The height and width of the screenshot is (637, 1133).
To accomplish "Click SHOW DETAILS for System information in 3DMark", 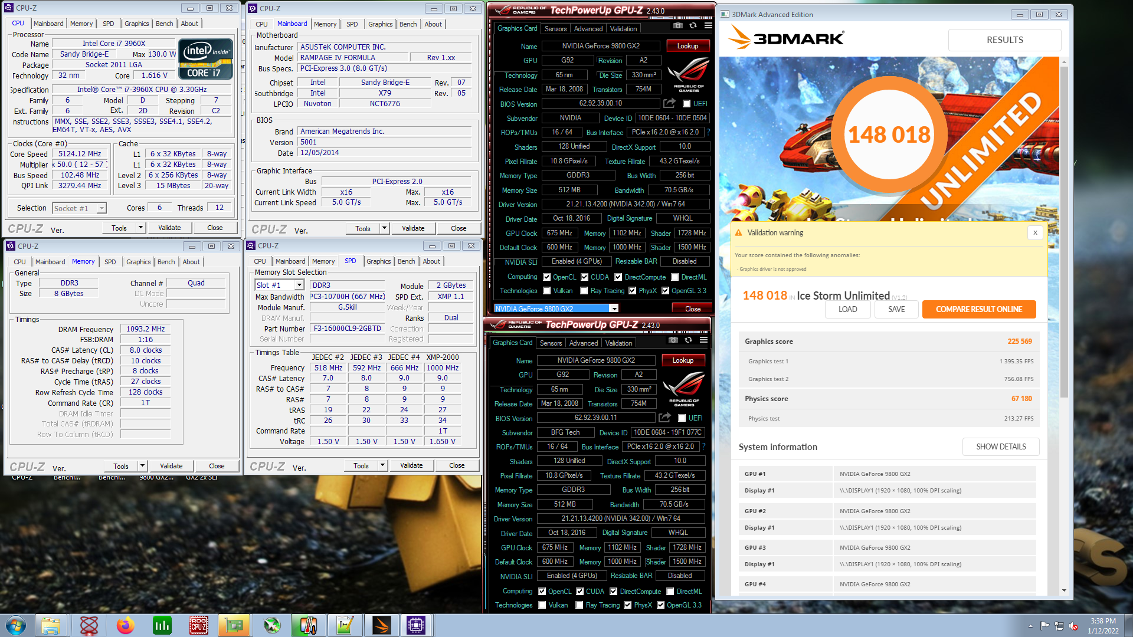I will [x=1001, y=446].
